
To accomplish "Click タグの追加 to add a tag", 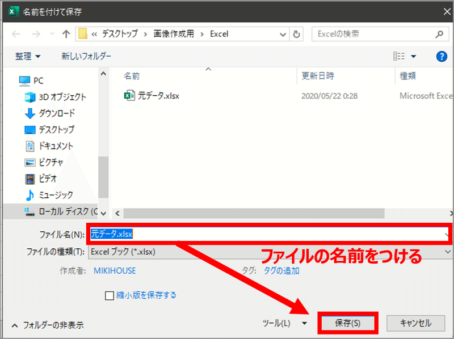I will point(281,271).
